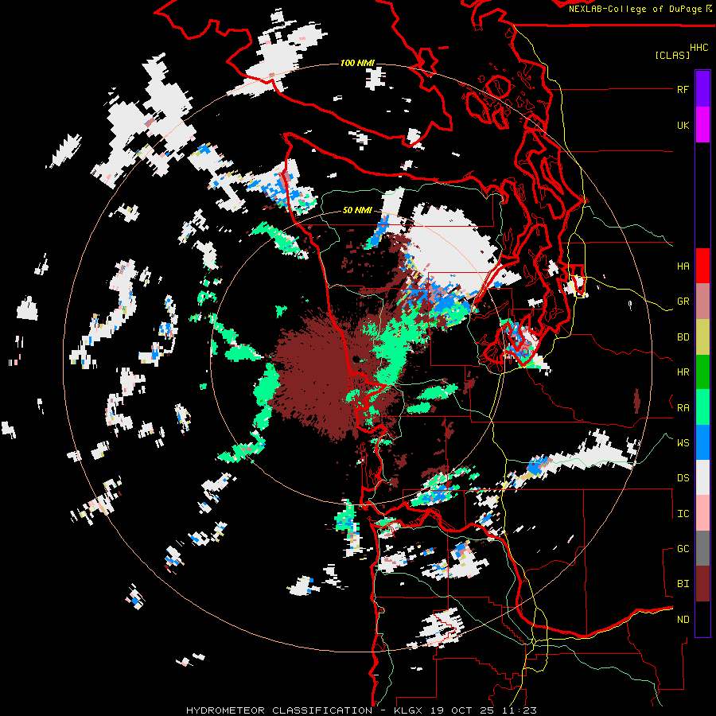The width and height of the screenshot is (716, 716).
Task: Click the ND black legend swatch
Action: coord(702,619)
